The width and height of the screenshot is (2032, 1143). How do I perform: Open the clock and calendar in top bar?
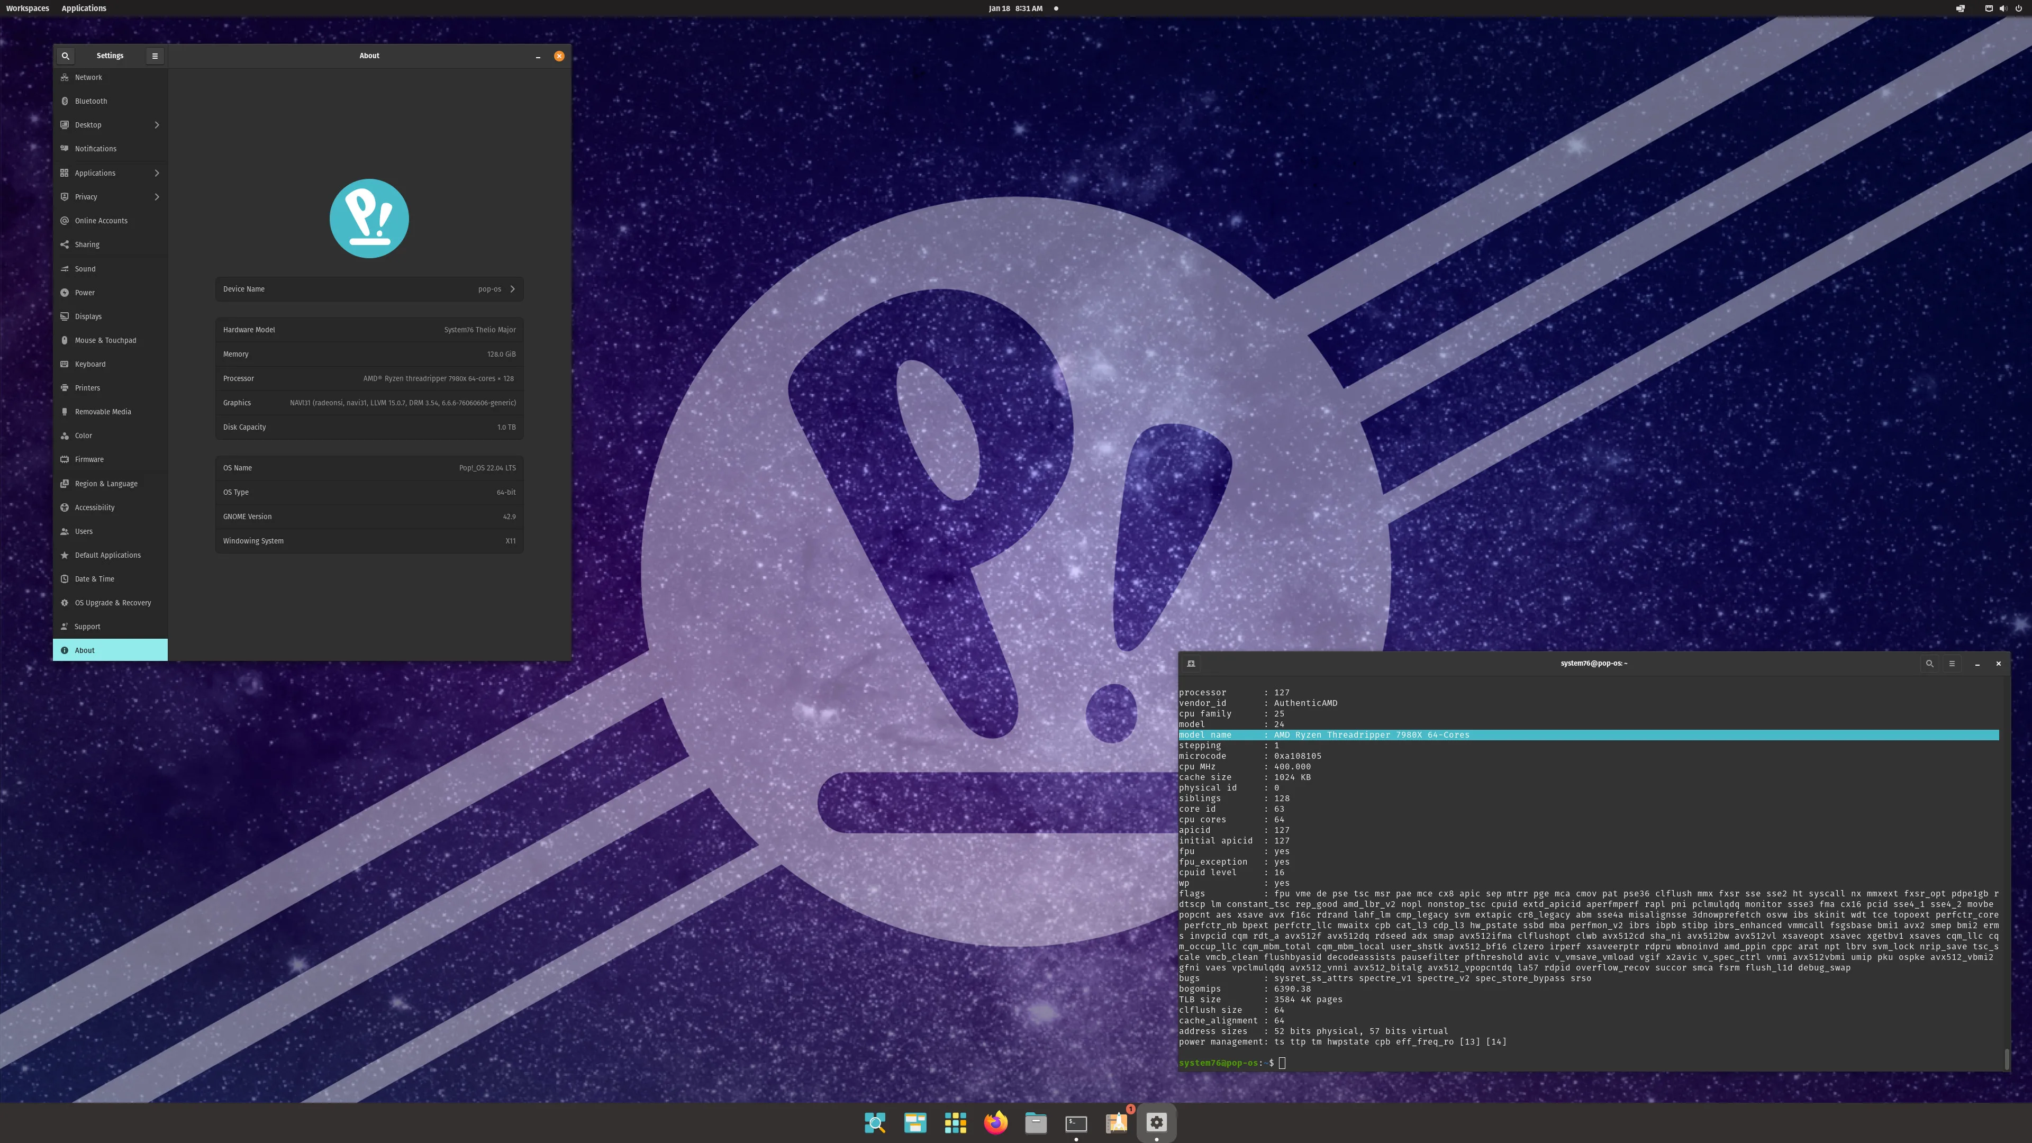click(x=1015, y=8)
